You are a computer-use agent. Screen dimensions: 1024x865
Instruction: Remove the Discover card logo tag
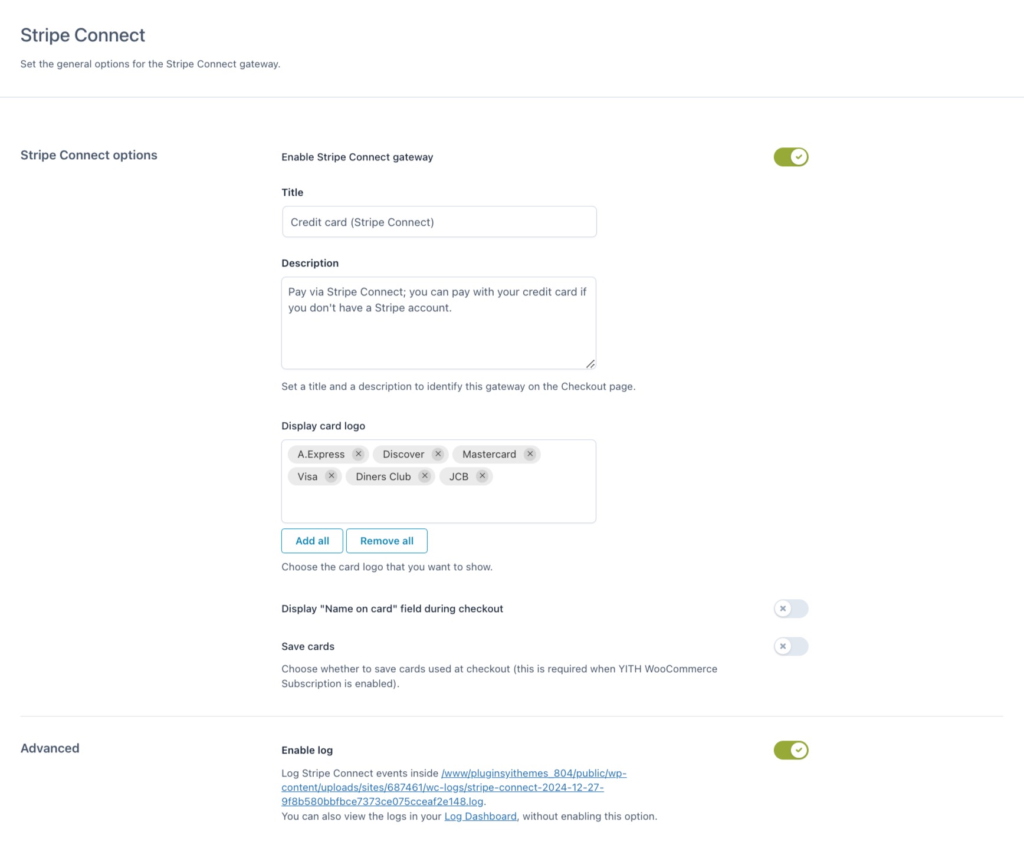pyautogui.click(x=438, y=454)
